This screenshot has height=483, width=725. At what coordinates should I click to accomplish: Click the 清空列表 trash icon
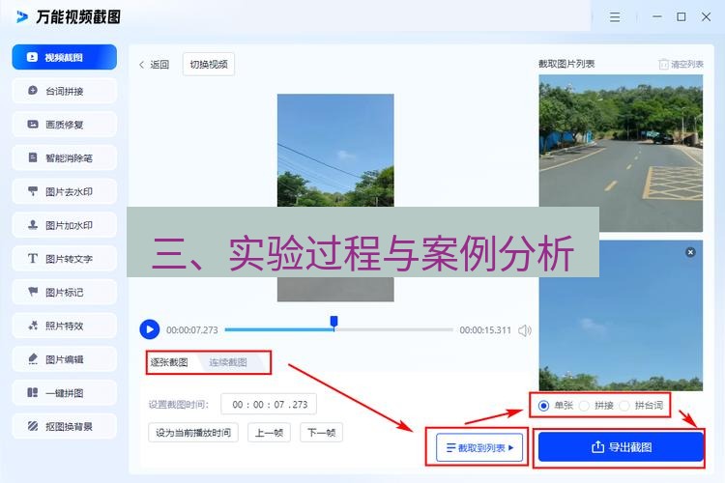[663, 65]
